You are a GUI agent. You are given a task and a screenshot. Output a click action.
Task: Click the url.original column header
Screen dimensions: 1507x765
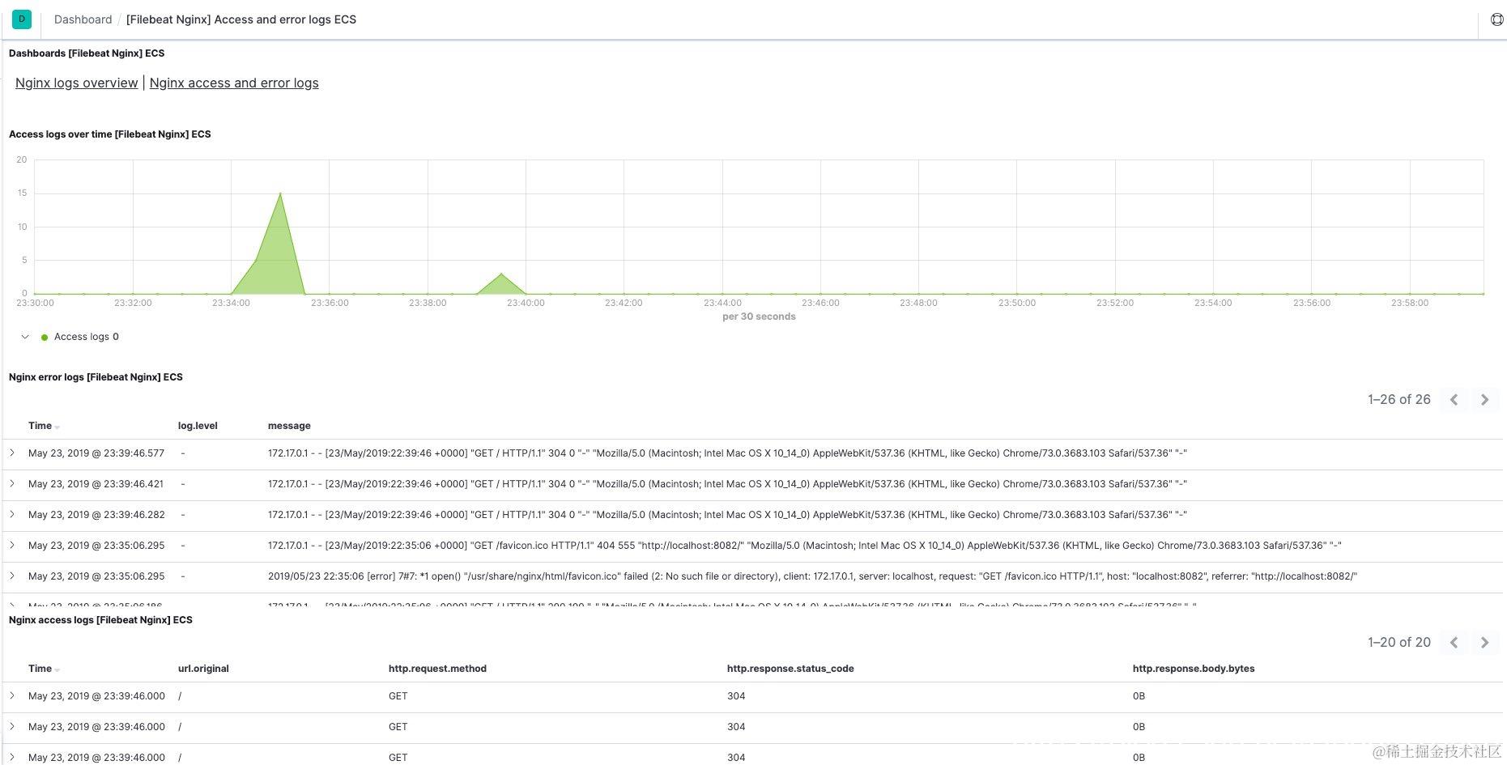click(x=203, y=669)
